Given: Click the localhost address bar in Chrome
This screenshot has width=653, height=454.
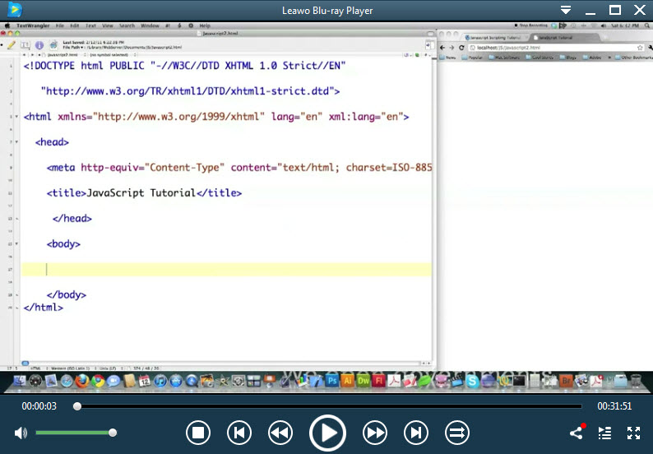Looking at the screenshot, I should 555,48.
